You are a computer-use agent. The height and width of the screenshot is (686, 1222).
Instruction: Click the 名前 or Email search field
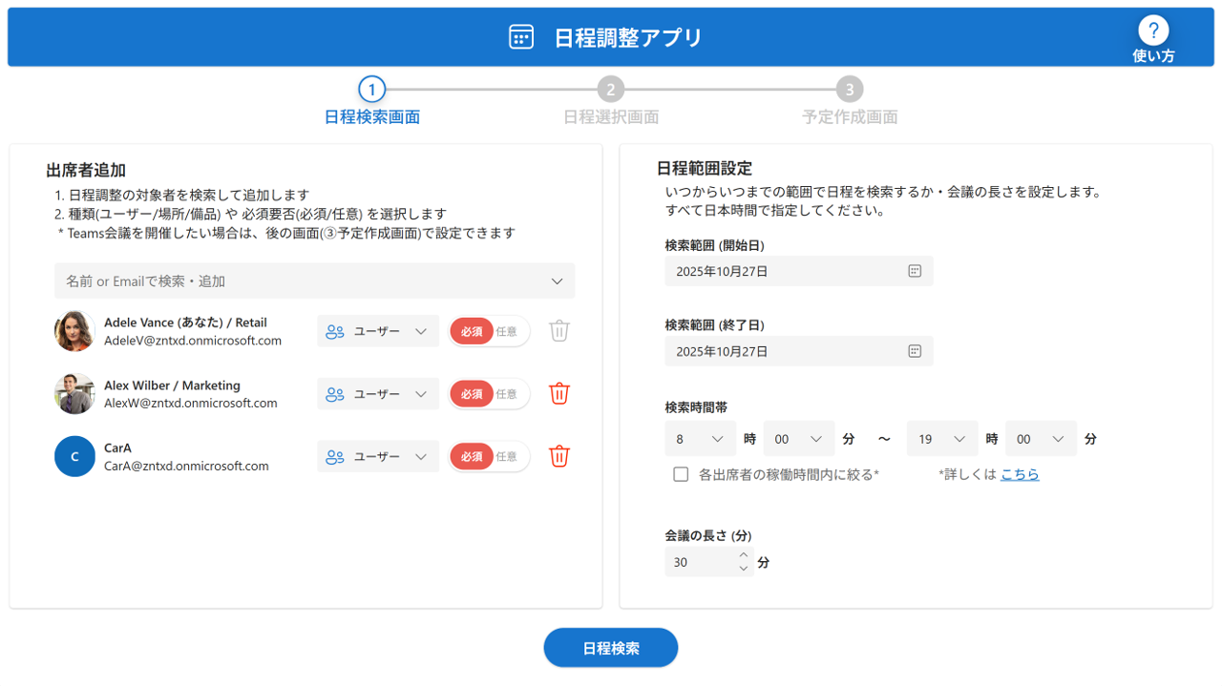305,281
